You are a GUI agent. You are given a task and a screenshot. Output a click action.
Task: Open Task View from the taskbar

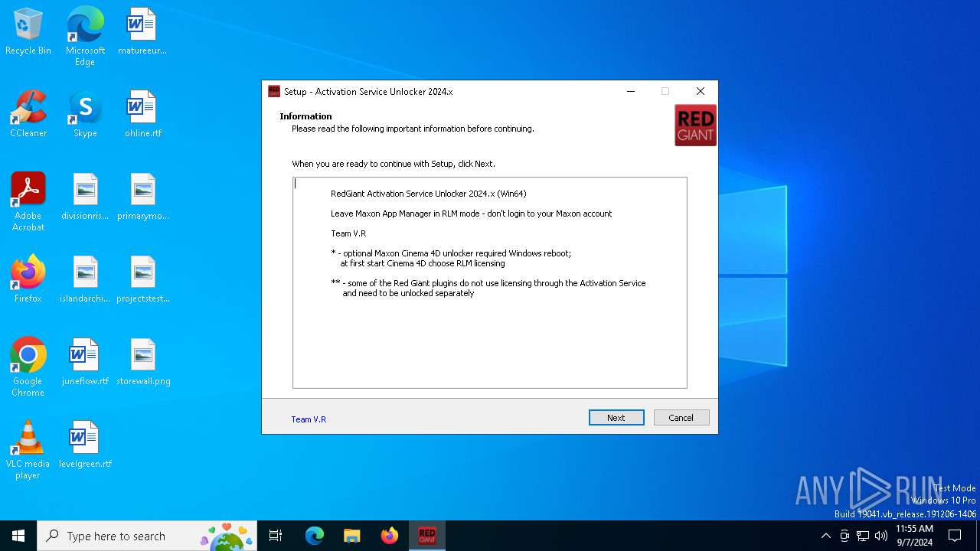pos(276,536)
